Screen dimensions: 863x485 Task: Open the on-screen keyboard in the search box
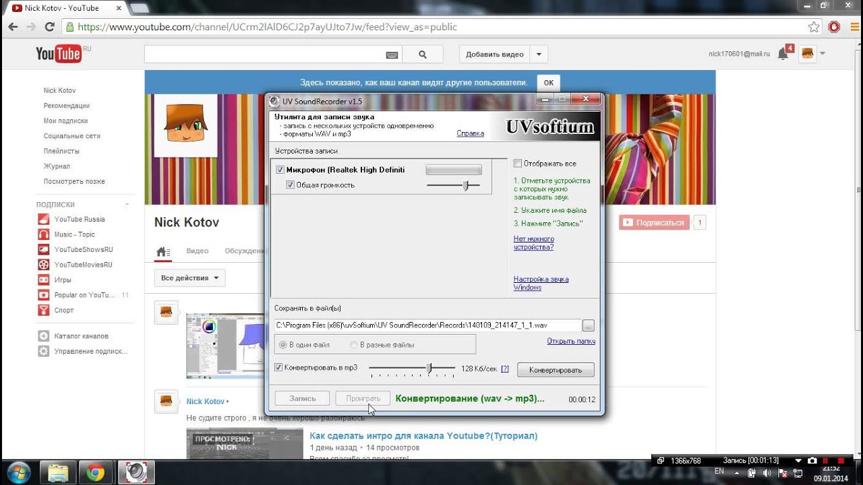tap(392, 55)
